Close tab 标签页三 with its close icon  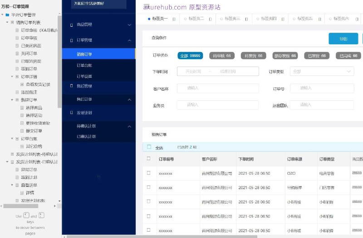point(246,19)
